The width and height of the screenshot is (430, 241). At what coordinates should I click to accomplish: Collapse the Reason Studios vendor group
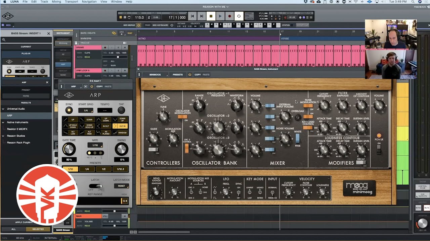click(3, 136)
